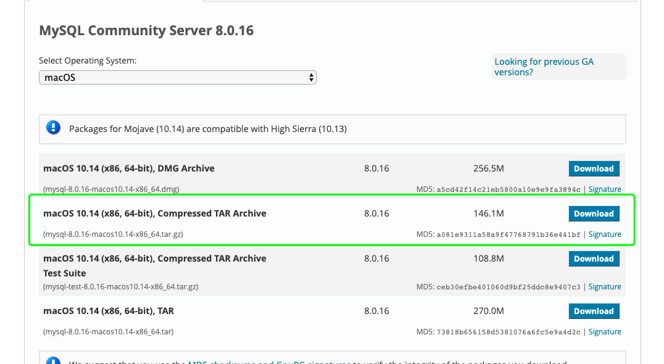Viewport: 664px width, 364px height.
Task: Click the 256.5M file size value
Action: pyautogui.click(x=489, y=168)
